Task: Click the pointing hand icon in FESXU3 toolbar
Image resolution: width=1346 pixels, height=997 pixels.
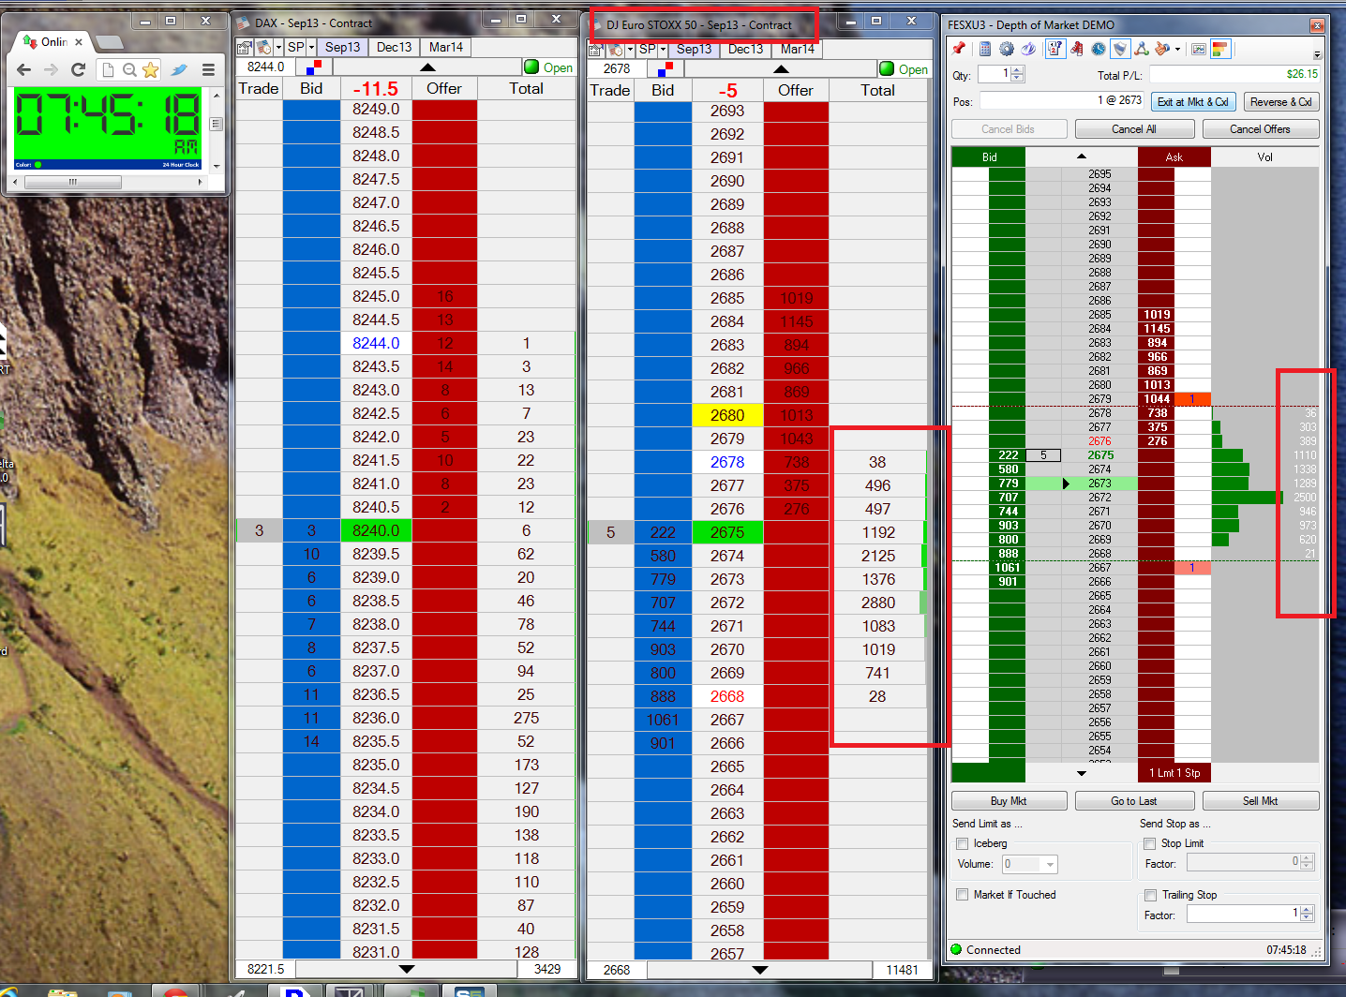Action: 1162,49
